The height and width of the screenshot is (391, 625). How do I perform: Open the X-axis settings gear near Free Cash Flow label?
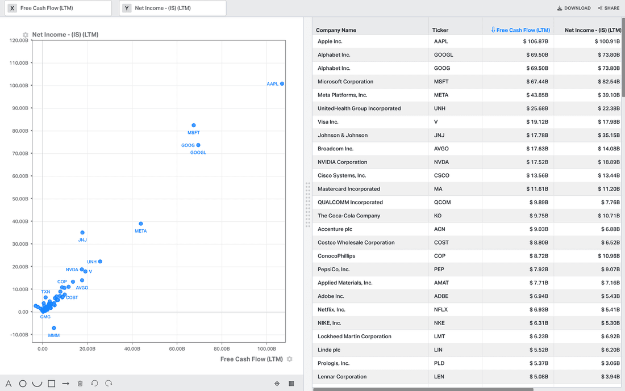click(x=290, y=359)
